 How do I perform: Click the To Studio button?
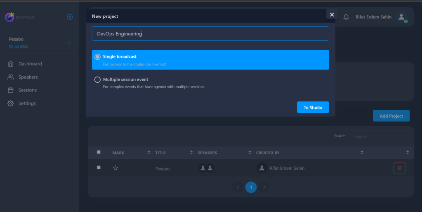tap(313, 107)
